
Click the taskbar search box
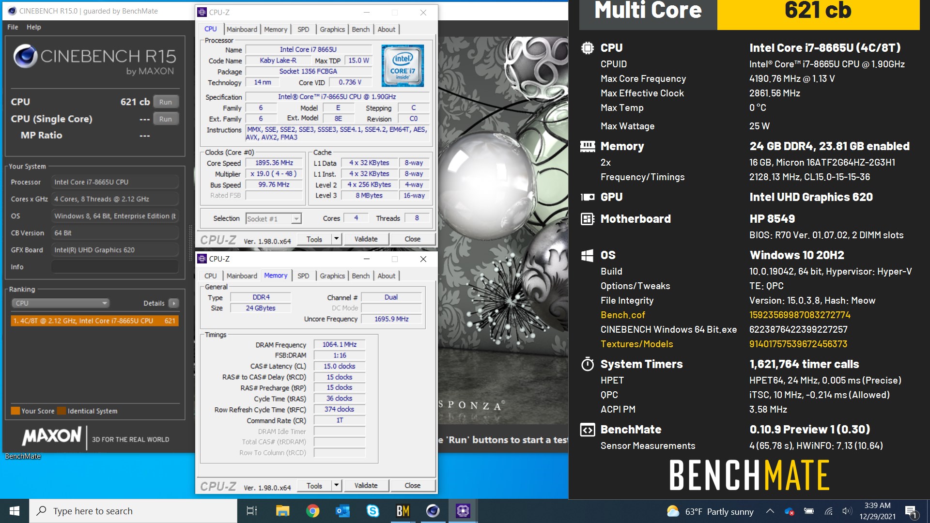point(134,511)
